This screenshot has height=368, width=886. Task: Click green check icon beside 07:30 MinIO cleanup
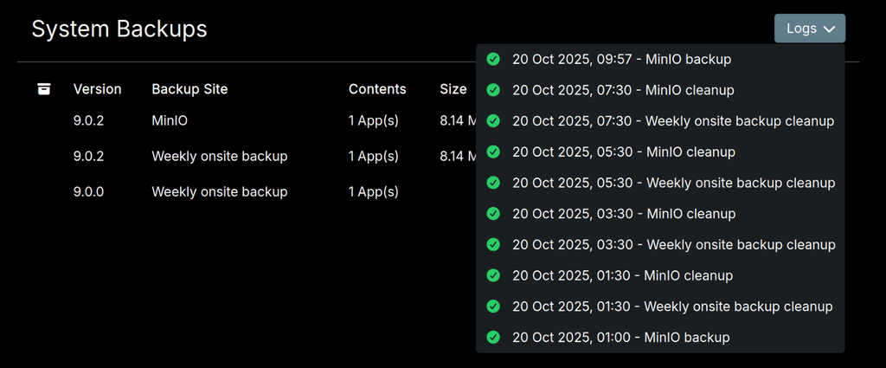(493, 90)
